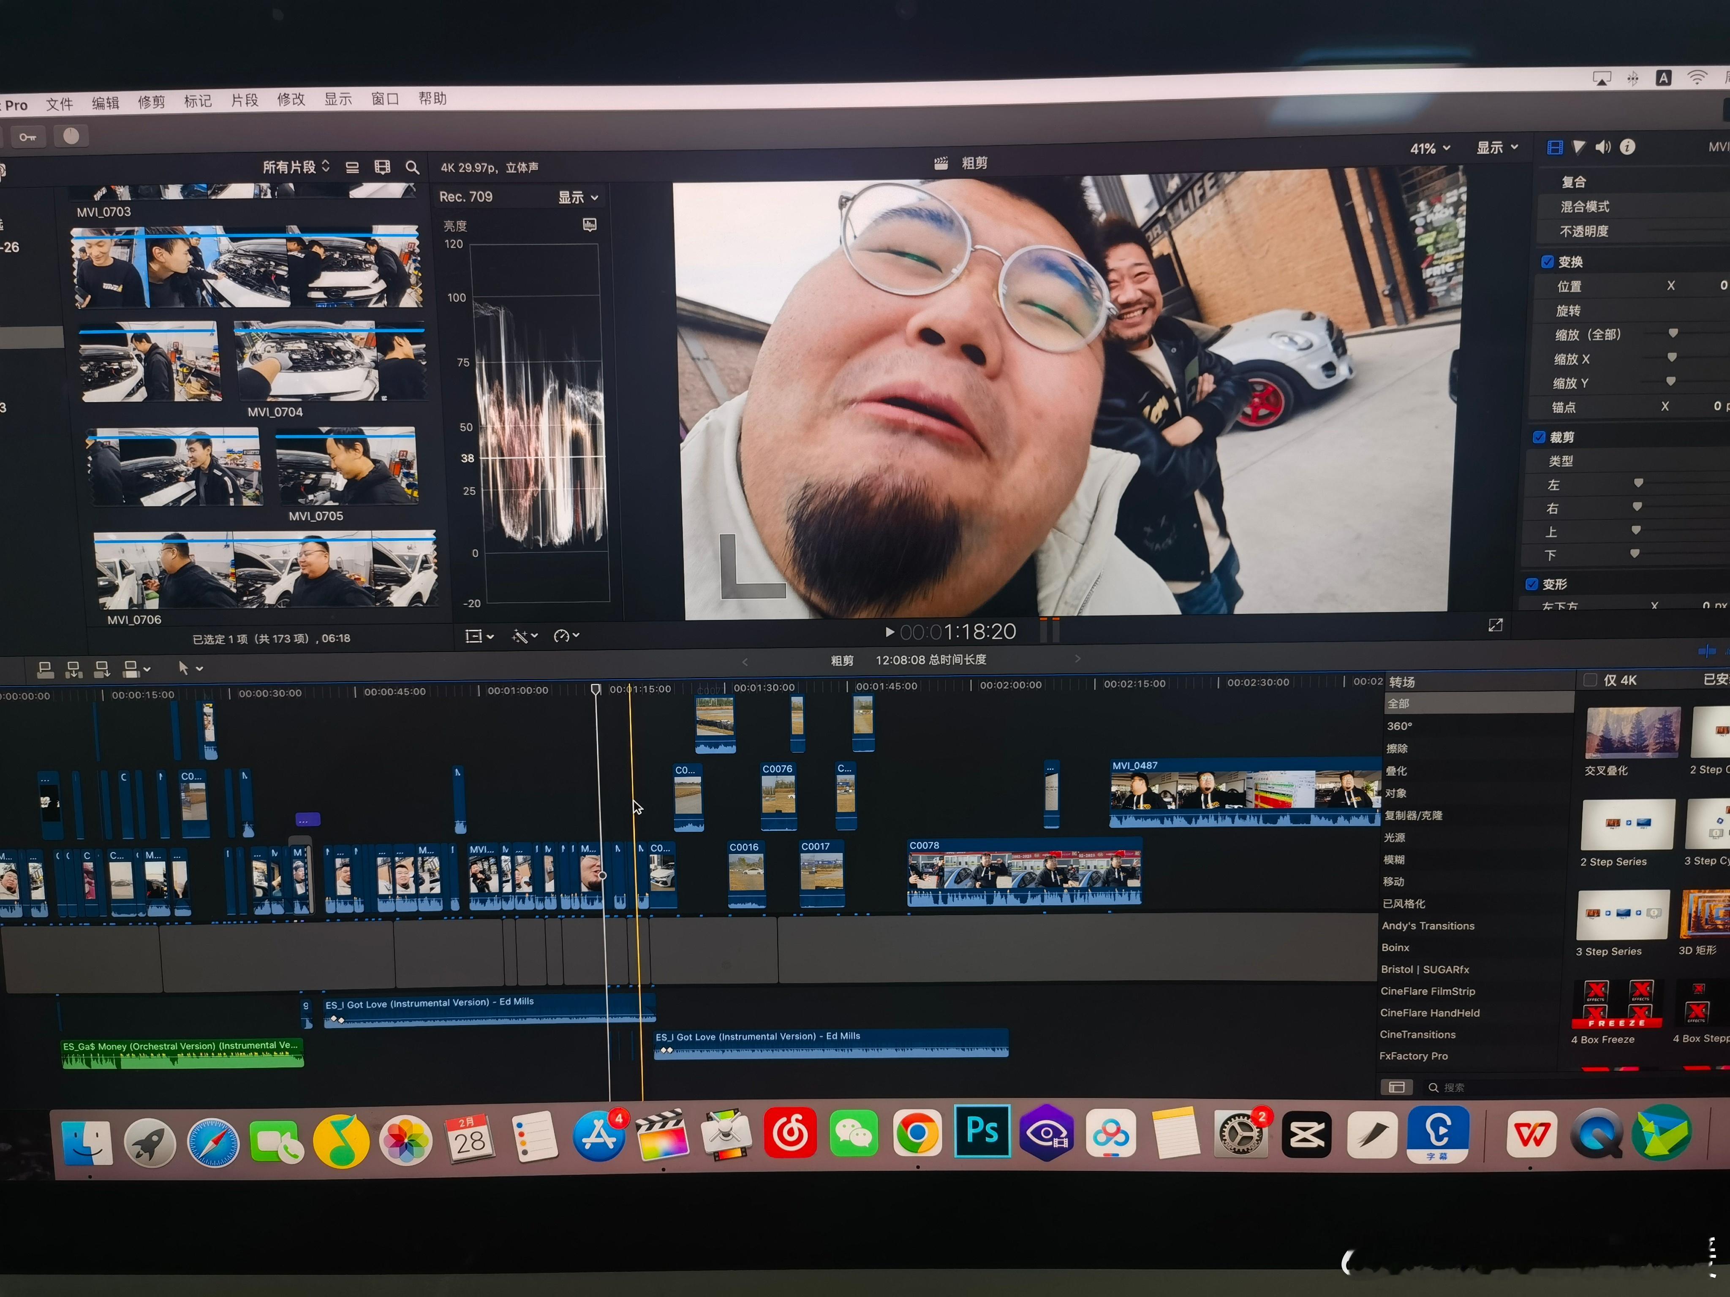Open the color inspector triangle icon
This screenshot has width=1730, height=1297.
point(1578,147)
